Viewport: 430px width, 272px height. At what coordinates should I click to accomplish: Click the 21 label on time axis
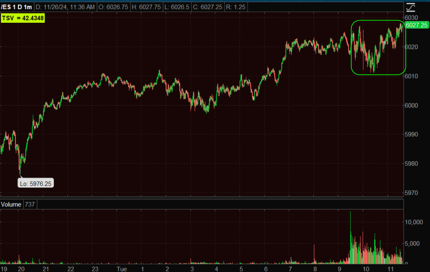tap(46, 269)
